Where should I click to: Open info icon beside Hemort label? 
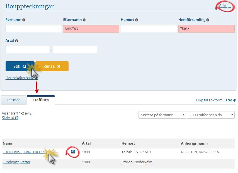[137, 20]
